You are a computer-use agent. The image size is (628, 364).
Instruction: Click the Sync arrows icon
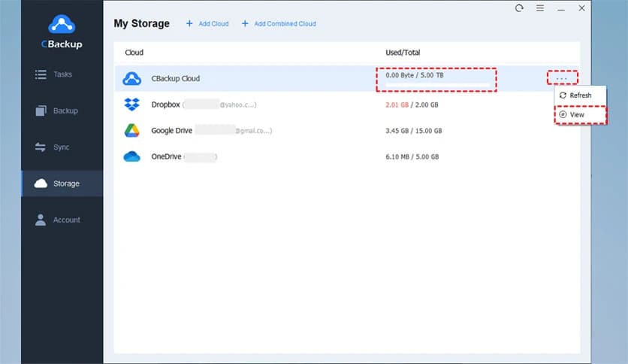coord(40,147)
